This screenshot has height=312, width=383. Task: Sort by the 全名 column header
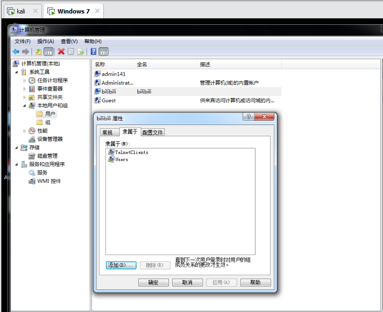[166, 64]
